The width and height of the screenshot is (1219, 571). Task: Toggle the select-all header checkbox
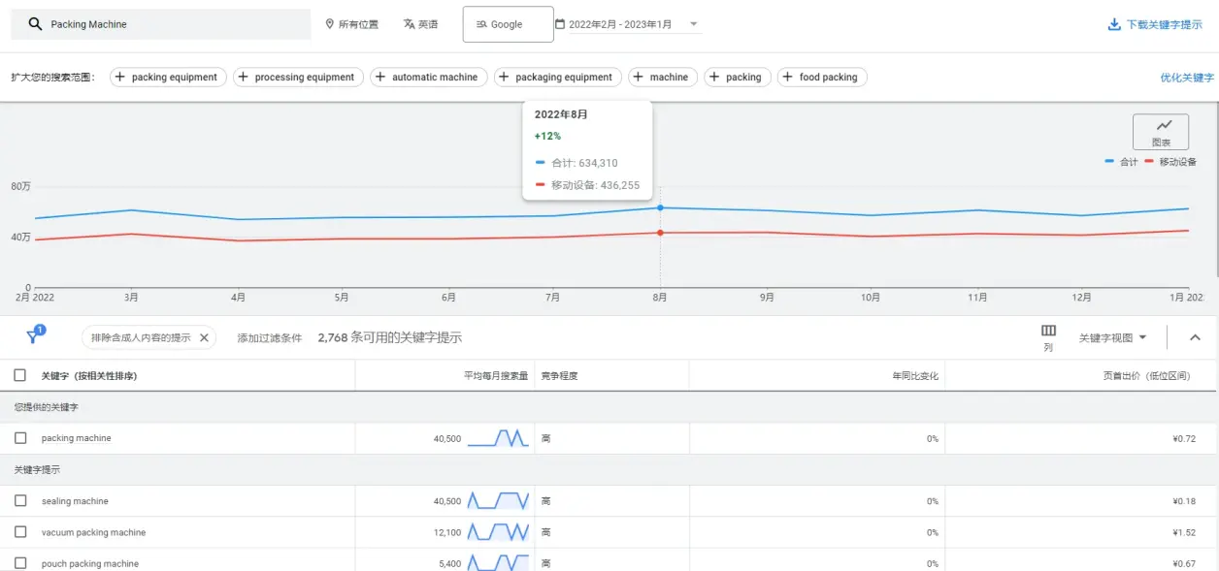tap(20, 375)
